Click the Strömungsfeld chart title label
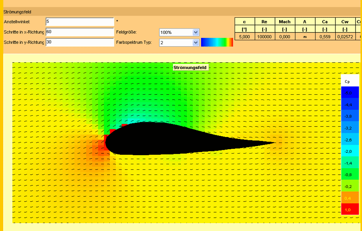The height and width of the screenshot is (231, 362). pyautogui.click(x=191, y=68)
